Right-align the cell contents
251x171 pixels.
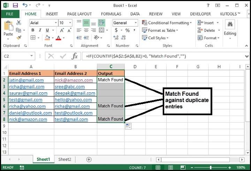(x=93, y=30)
